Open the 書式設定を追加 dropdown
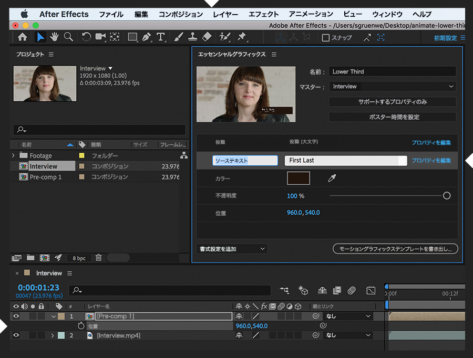The image size is (473, 358). (232, 249)
